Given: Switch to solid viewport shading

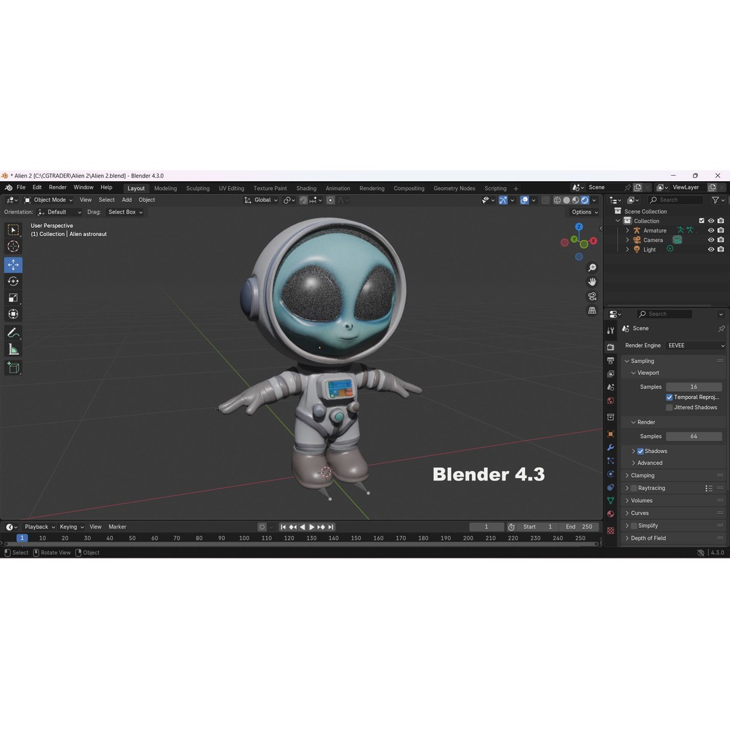Looking at the screenshot, I should tap(566, 200).
